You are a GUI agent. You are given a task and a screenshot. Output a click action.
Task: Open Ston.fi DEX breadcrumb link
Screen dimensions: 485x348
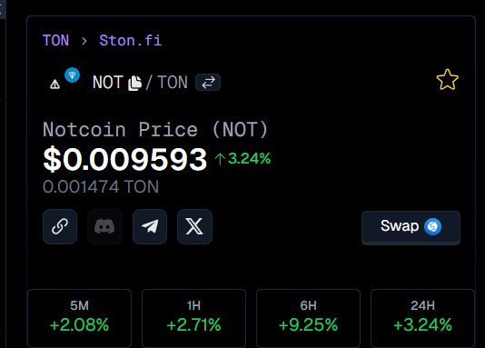tap(130, 41)
